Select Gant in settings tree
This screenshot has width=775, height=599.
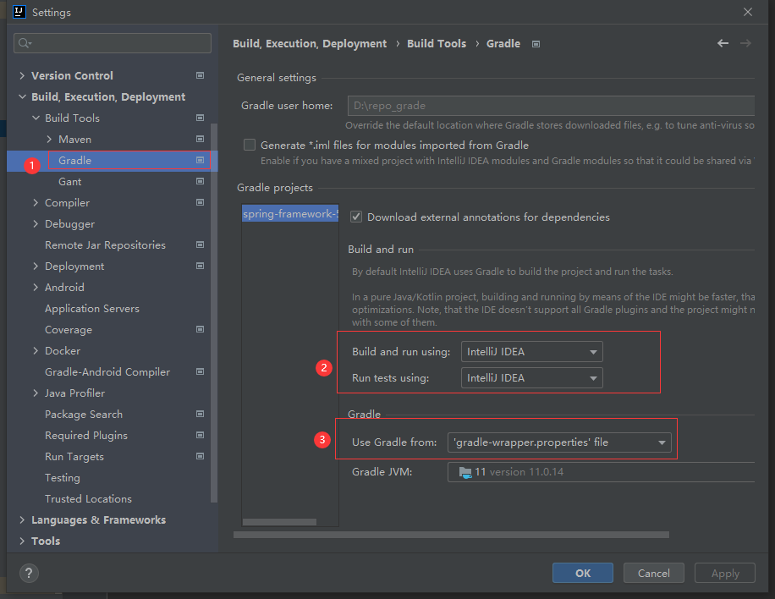(69, 181)
